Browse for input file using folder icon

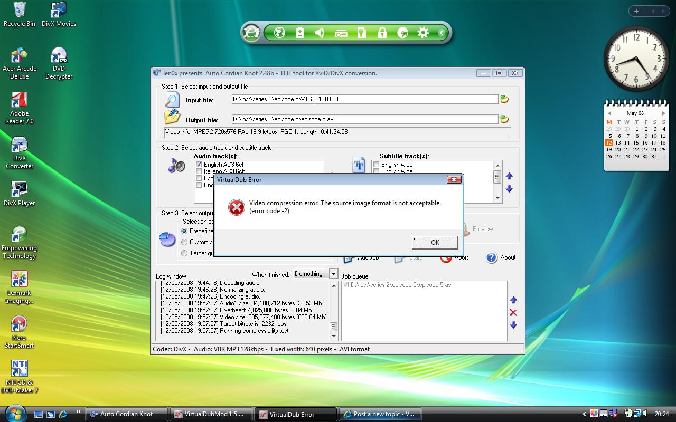pos(504,99)
